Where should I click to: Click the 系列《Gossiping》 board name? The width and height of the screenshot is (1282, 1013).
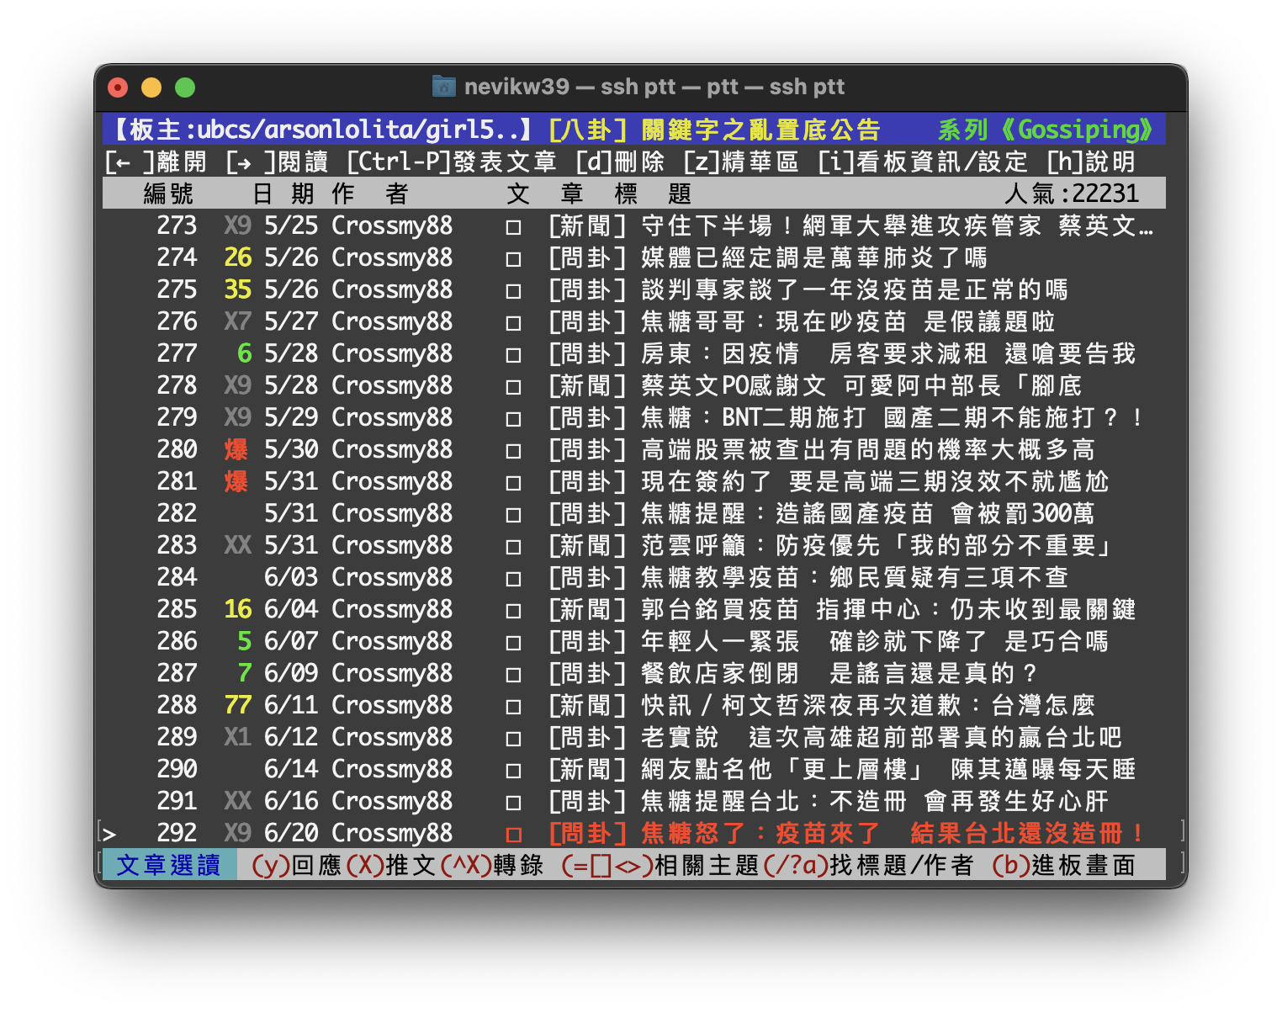click(1046, 130)
